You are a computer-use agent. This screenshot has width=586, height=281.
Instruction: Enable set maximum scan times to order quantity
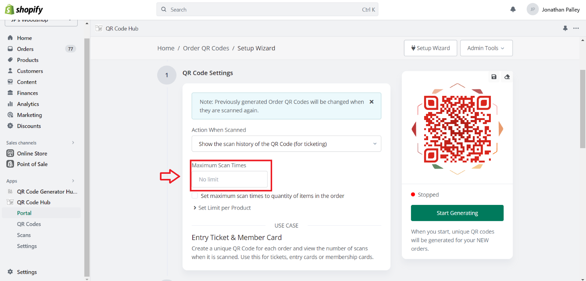click(195, 196)
